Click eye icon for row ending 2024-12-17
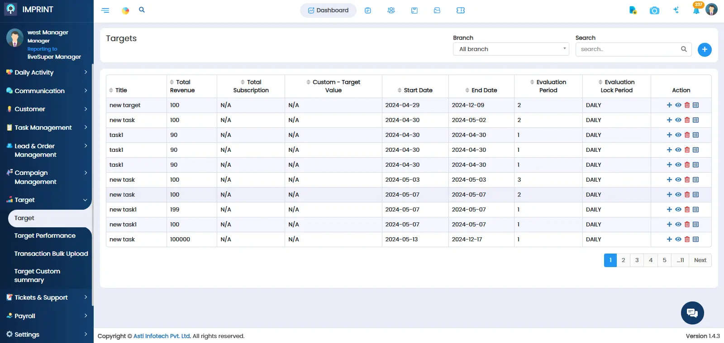Viewport: 724px width, 343px height. 678,240
